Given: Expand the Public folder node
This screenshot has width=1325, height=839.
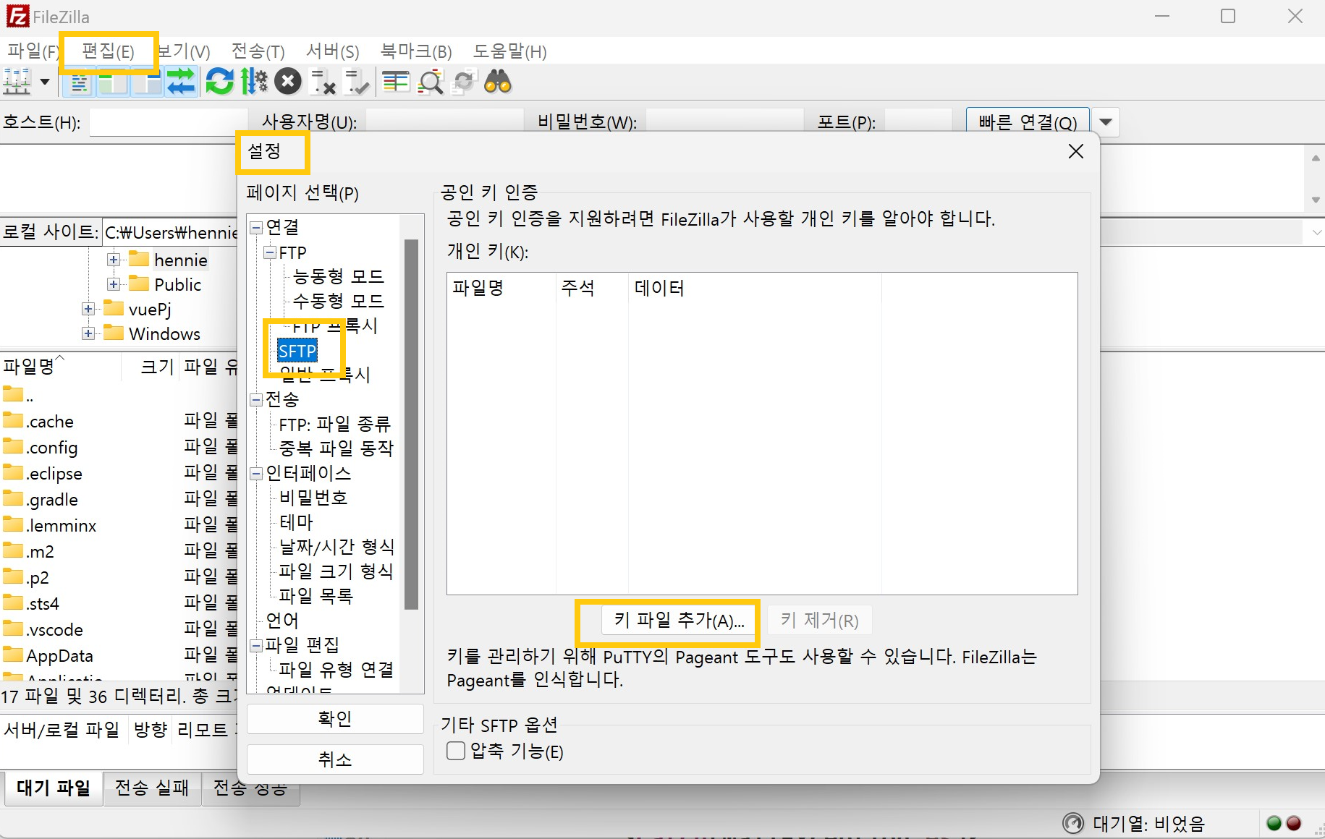Looking at the screenshot, I should (114, 284).
